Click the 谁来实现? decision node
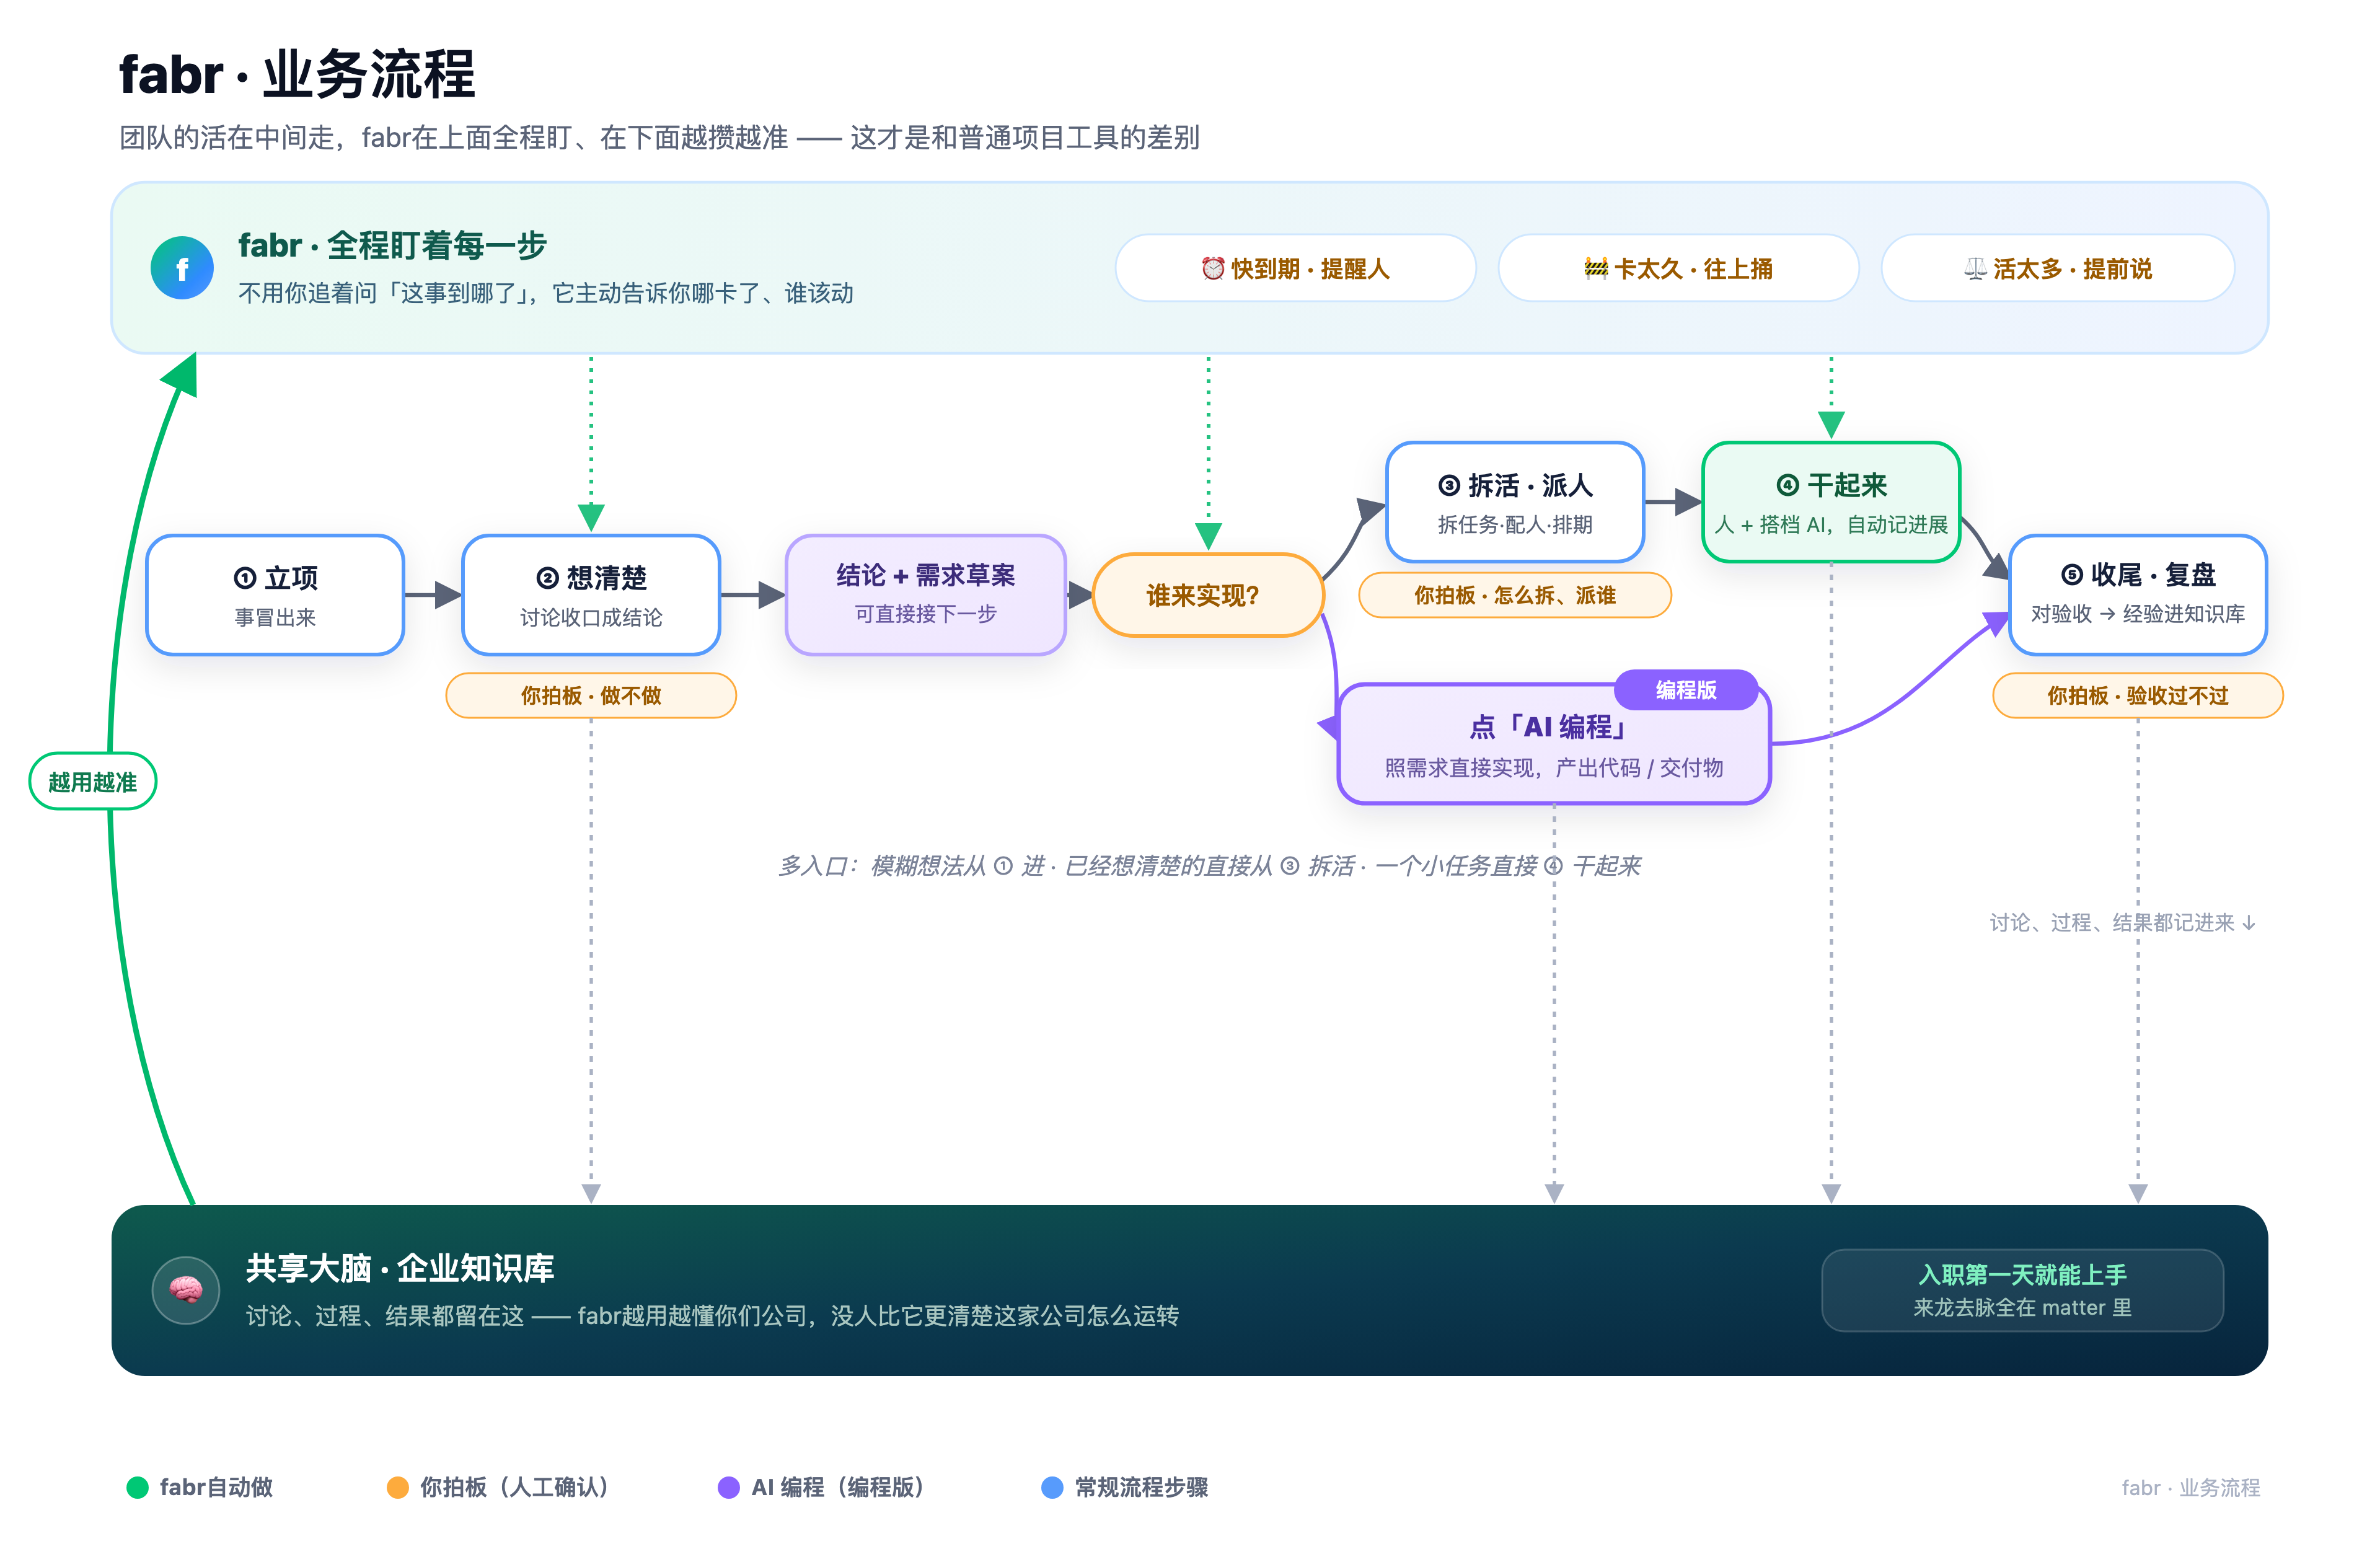This screenshot has height=1562, width=2380. 1208,595
